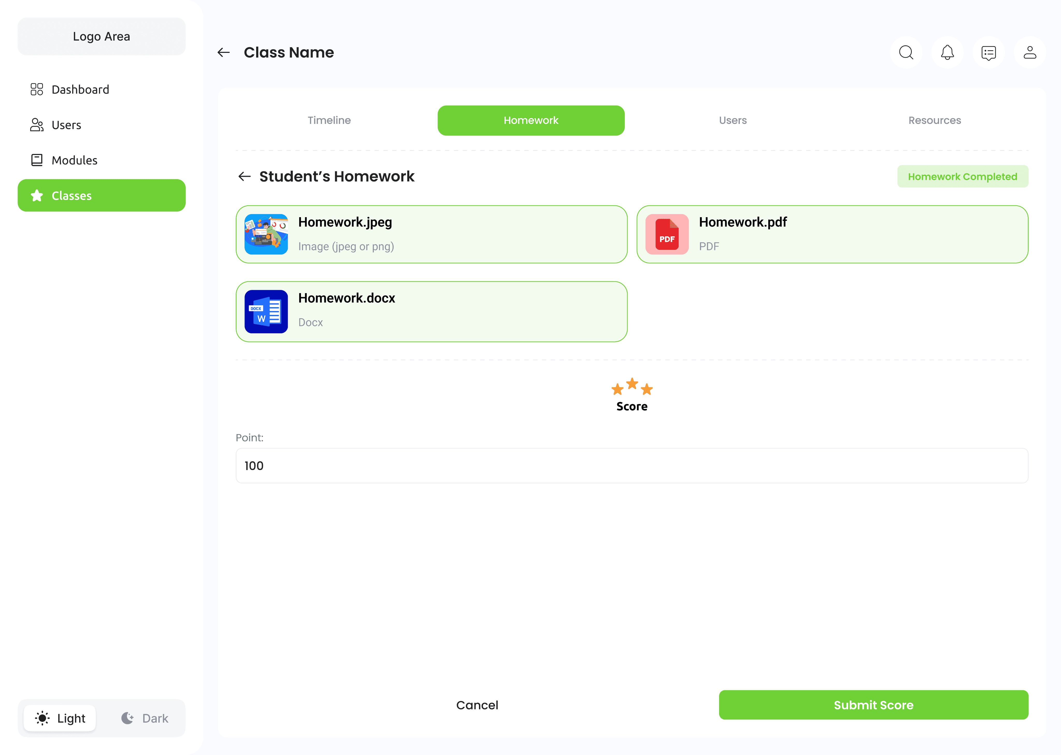
Task: Open the notifications bell
Action: click(x=947, y=53)
